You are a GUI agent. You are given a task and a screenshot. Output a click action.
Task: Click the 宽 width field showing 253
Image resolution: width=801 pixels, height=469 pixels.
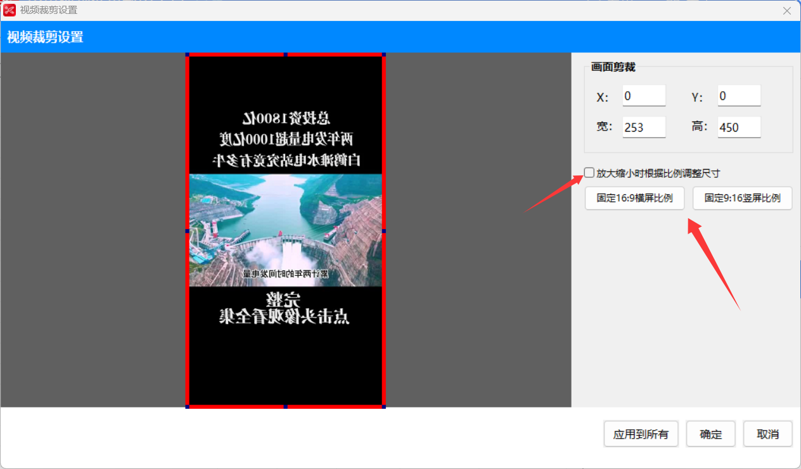(644, 127)
